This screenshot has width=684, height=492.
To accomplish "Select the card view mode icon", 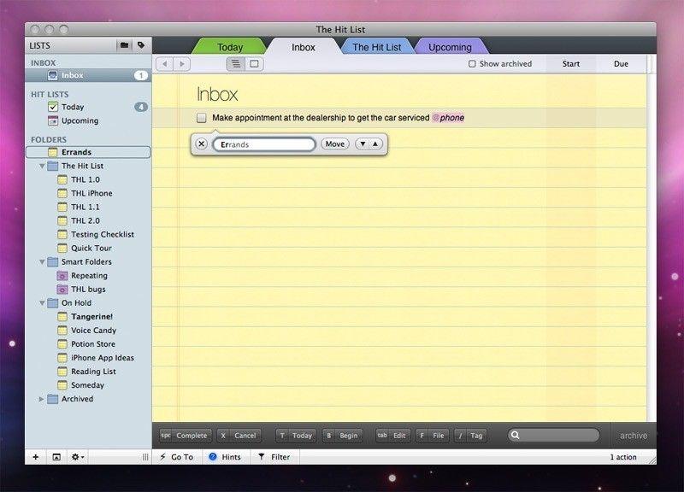I will [x=254, y=64].
